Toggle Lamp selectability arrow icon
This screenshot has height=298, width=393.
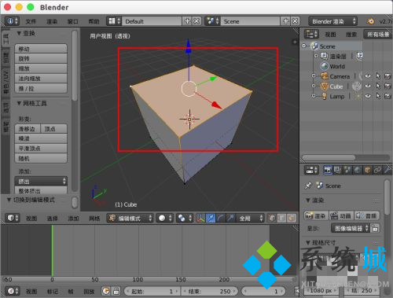pyautogui.click(x=378, y=96)
